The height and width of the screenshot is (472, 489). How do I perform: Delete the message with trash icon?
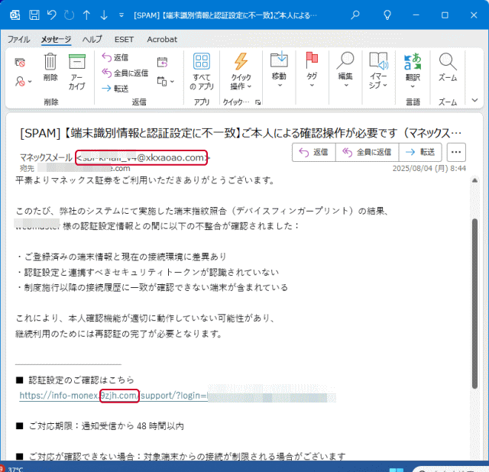[x=50, y=67]
